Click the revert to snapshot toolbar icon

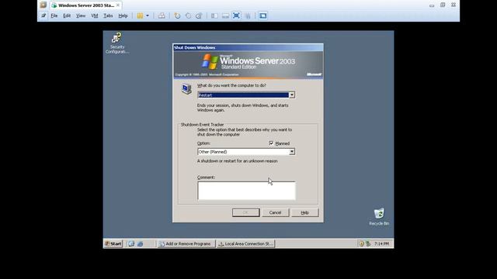pos(188,15)
